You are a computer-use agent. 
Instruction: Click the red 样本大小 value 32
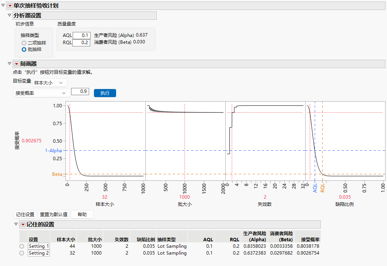pyautogui.click(x=105, y=197)
